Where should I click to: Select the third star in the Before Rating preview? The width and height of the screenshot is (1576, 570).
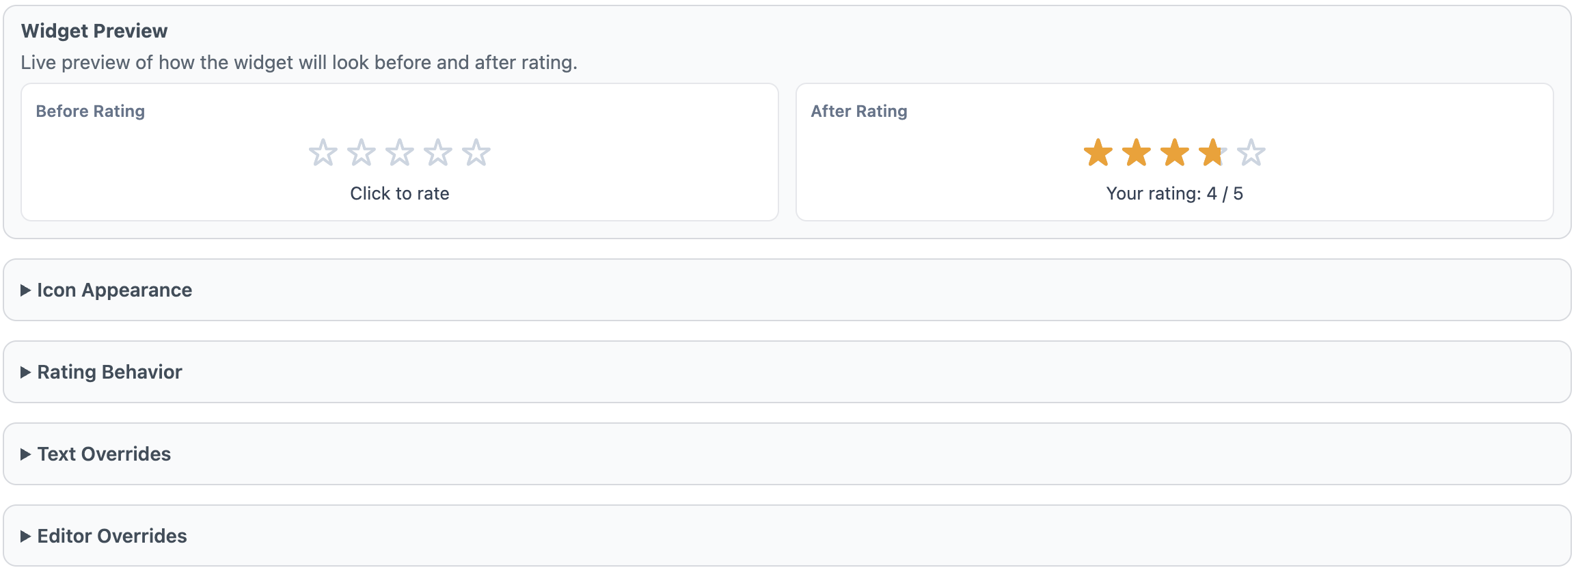398,153
